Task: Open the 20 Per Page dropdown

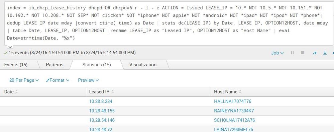Action: pyautogui.click(x=24, y=80)
